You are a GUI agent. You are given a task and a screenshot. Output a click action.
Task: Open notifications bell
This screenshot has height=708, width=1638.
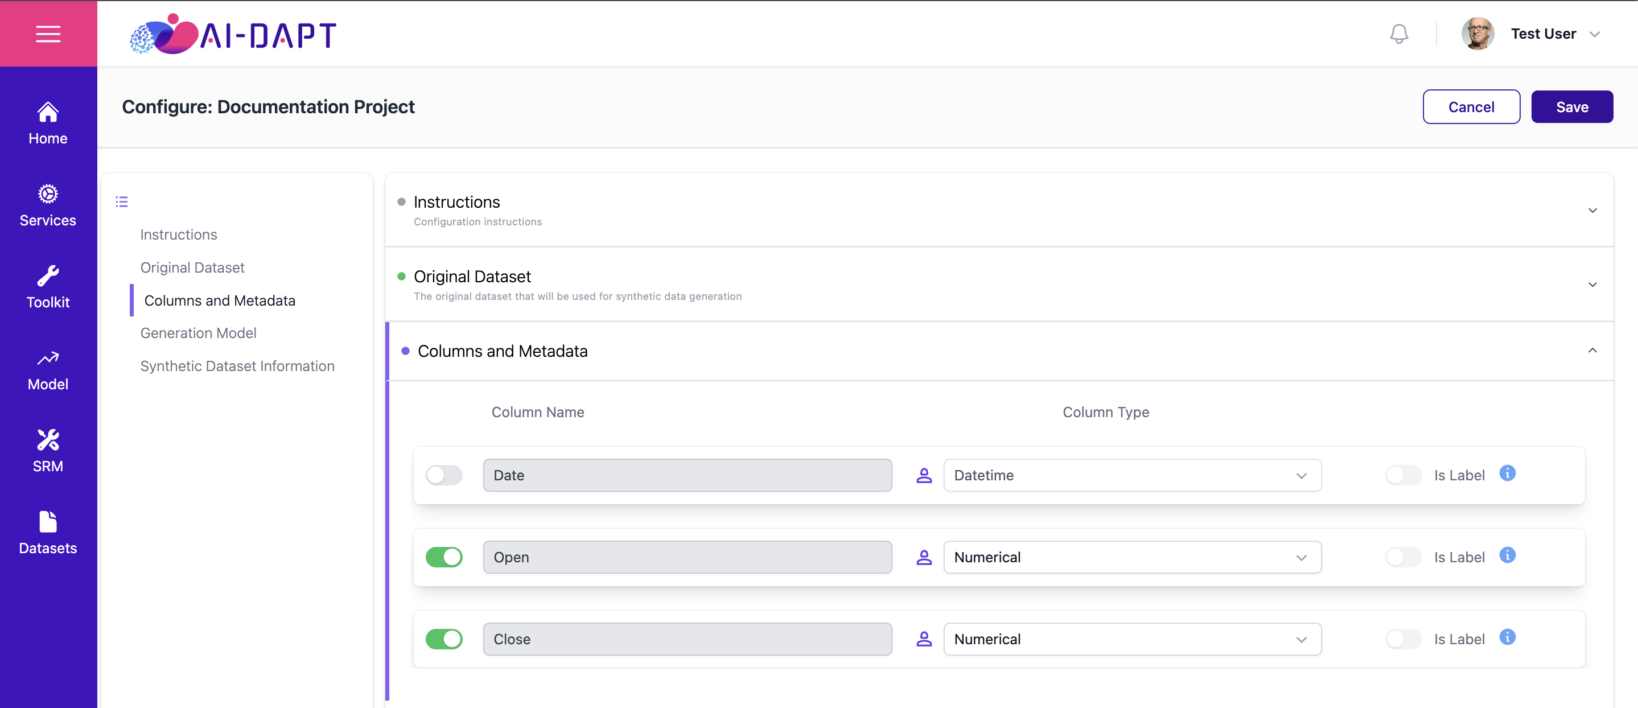(1399, 34)
